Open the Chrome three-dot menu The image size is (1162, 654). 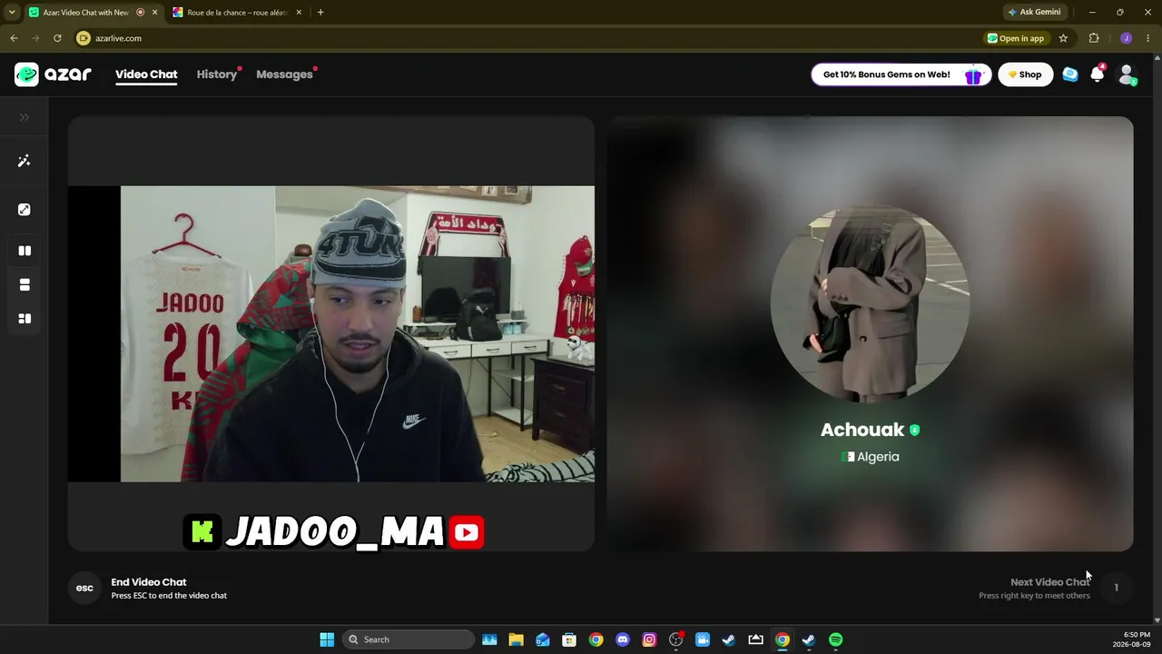click(x=1148, y=38)
